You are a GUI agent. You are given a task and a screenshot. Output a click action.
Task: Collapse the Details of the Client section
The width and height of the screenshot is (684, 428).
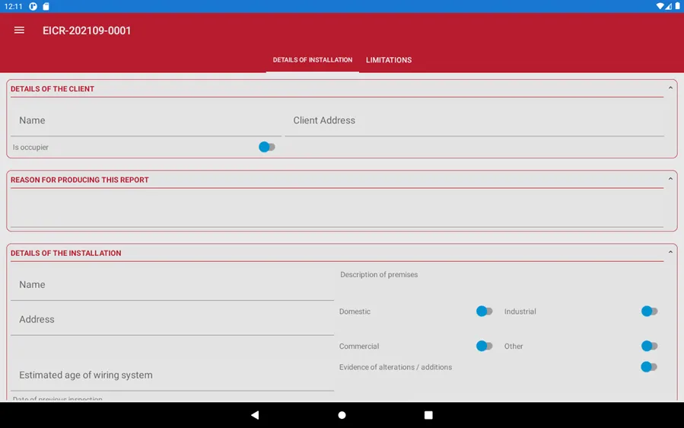click(670, 88)
